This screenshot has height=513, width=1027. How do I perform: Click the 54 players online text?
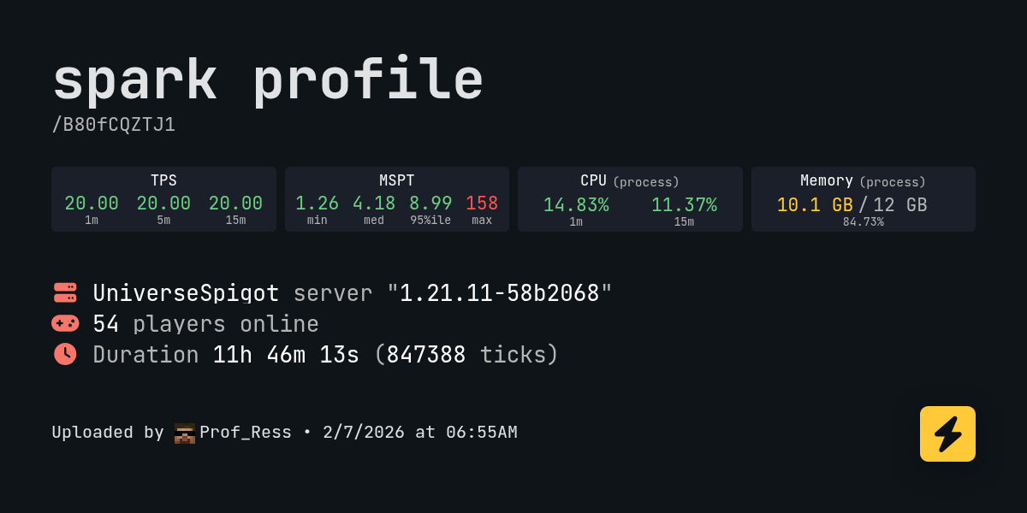click(x=205, y=324)
